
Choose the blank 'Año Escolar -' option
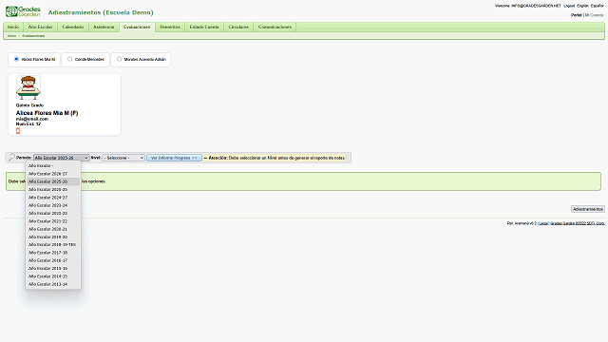click(53, 165)
